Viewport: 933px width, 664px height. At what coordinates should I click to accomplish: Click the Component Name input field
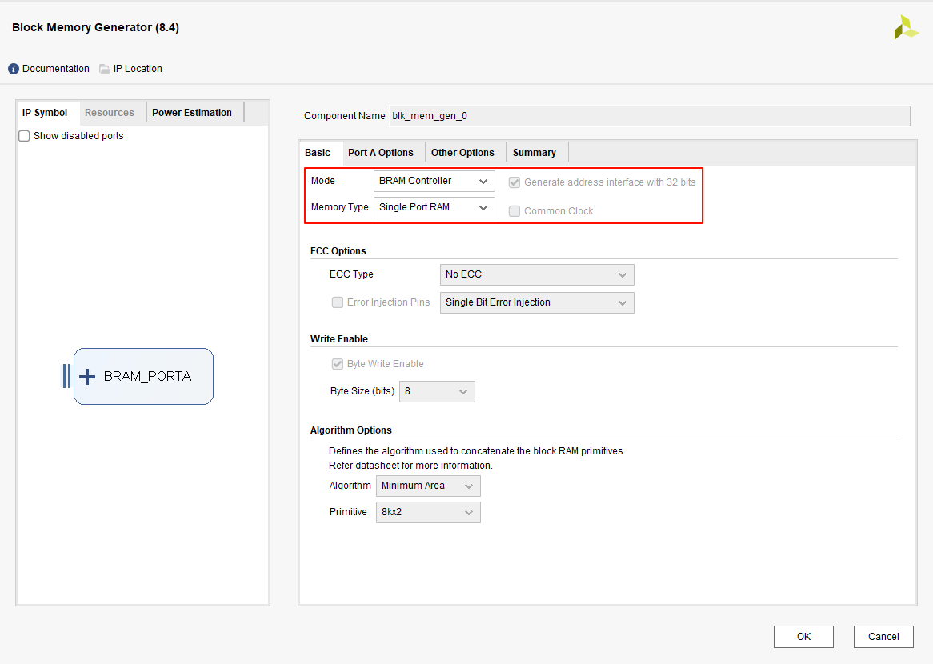pos(650,116)
